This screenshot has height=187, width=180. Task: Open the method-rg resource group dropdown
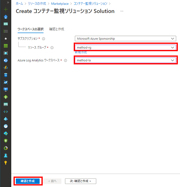[126, 48]
